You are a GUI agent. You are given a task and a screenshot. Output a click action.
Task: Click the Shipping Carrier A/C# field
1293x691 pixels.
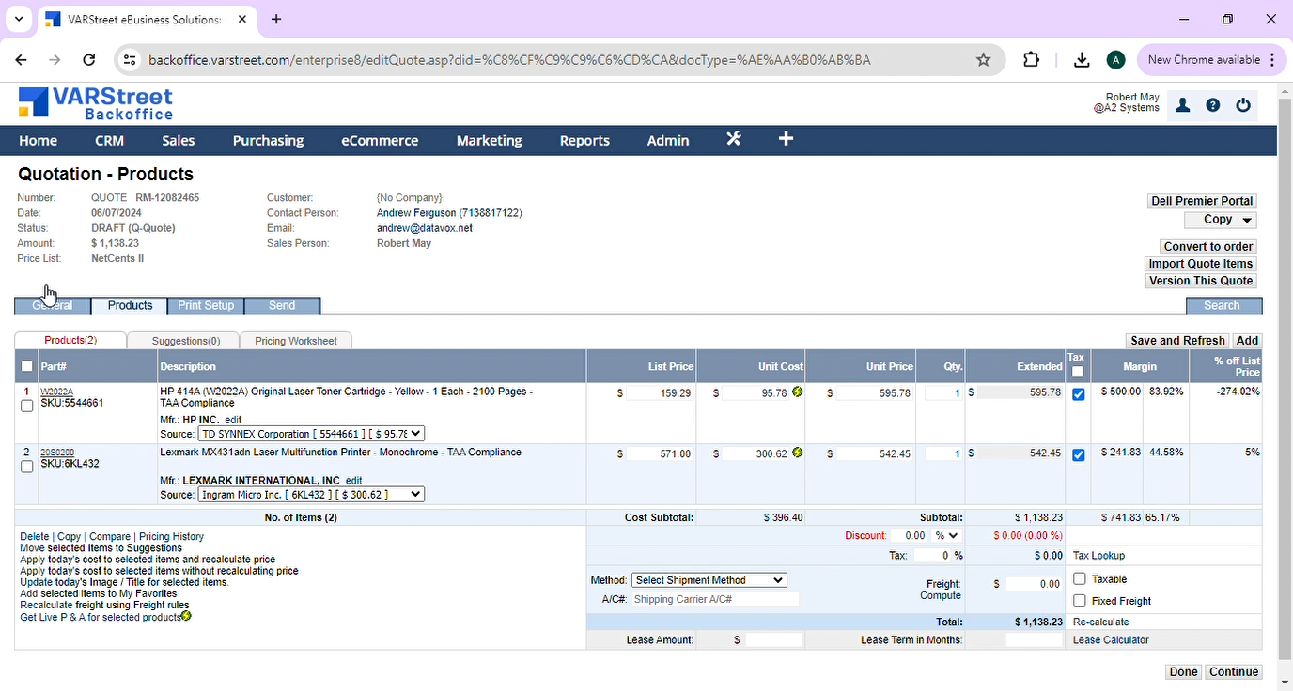point(715,599)
